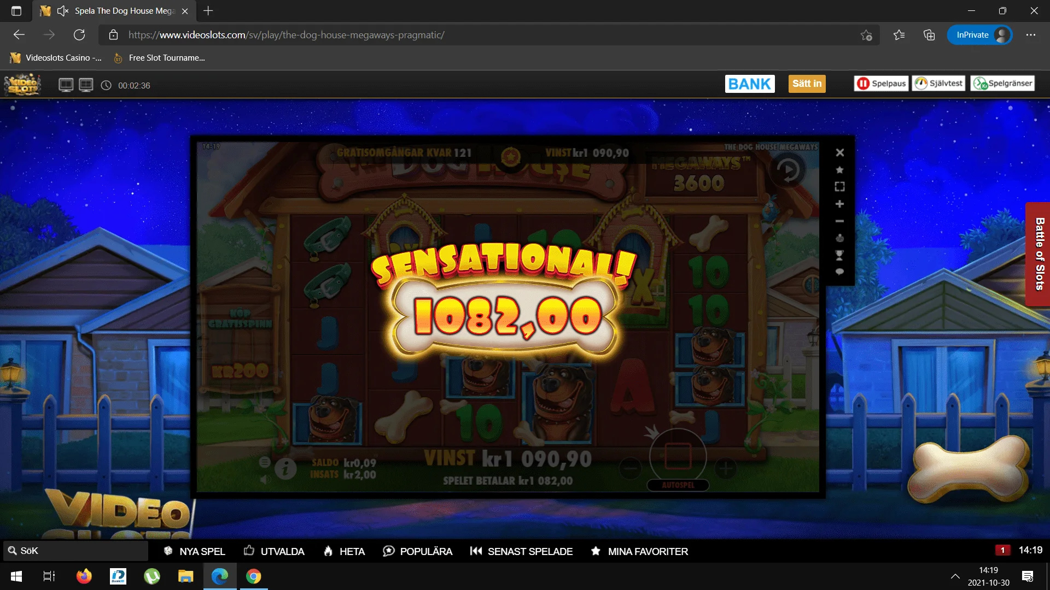
Task: Add game to favorites with star icon
Action: 839,170
